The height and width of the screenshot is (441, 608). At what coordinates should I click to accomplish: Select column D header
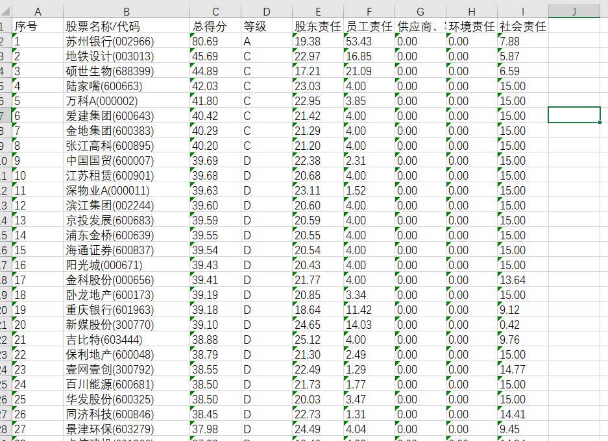point(267,12)
